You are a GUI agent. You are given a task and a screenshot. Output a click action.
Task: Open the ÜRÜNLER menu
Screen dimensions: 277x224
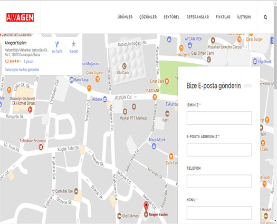click(x=125, y=17)
